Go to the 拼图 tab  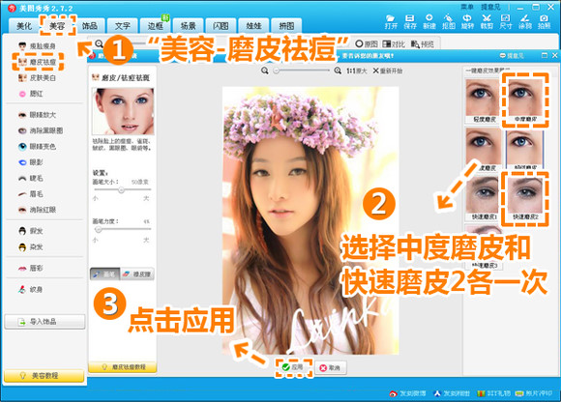click(x=286, y=26)
